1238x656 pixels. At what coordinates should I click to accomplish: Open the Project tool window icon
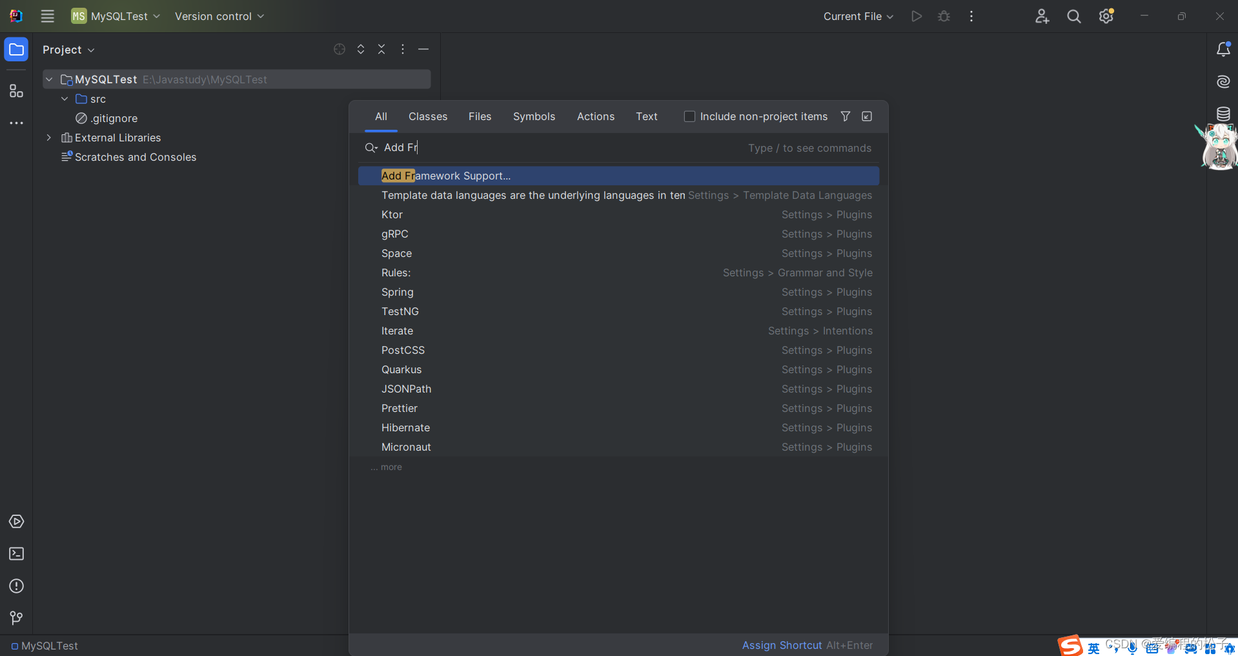coord(16,50)
